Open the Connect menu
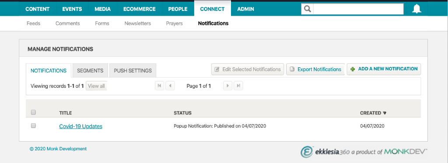 click(212, 9)
